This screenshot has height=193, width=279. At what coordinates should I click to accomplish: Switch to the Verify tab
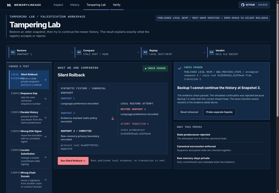tap(117, 5)
